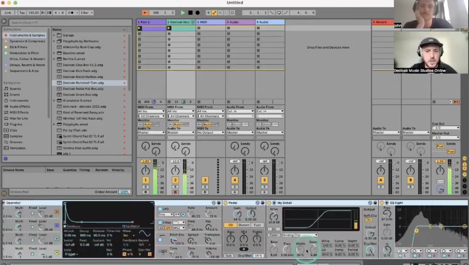The height and width of the screenshot is (265, 469).
Task: Select the Max for Live category
Action: (18, 118)
